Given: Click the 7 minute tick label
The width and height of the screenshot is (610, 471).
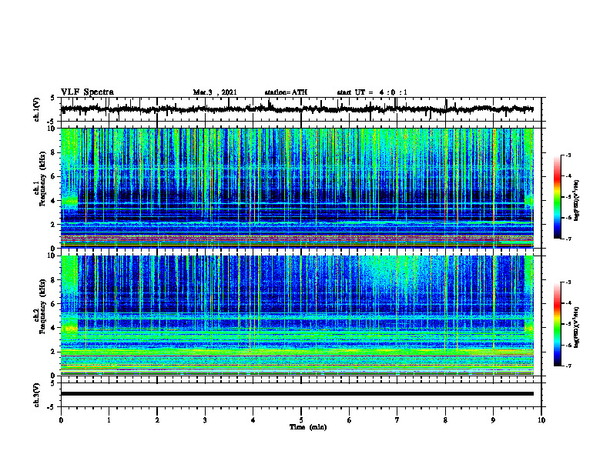Looking at the screenshot, I should click(397, 420).
